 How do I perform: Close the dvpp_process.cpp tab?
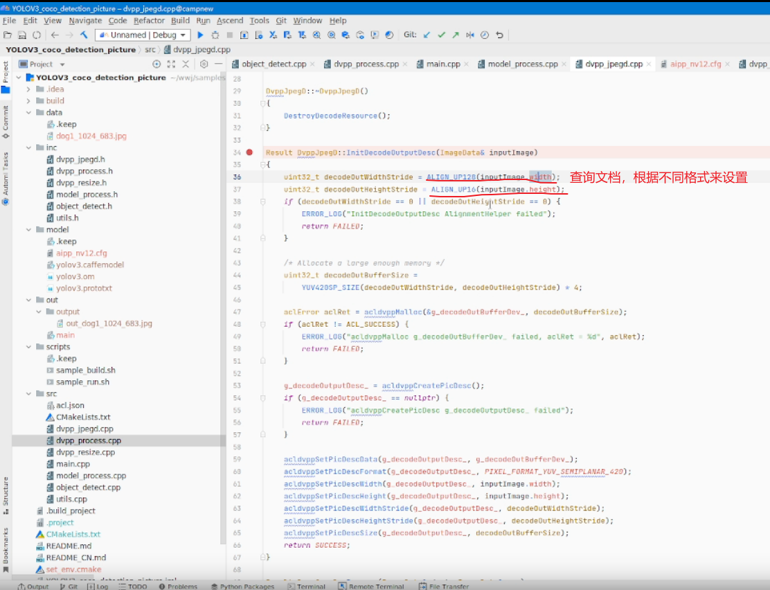404,64
